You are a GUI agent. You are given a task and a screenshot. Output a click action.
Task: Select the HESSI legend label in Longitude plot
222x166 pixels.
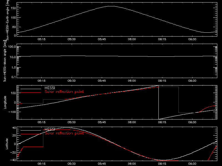[50, 88]
